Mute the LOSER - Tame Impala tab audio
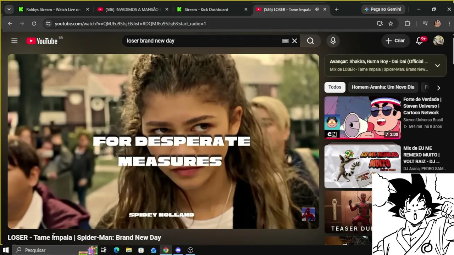This screenshot has height=255, width=454. pos(317,10)
